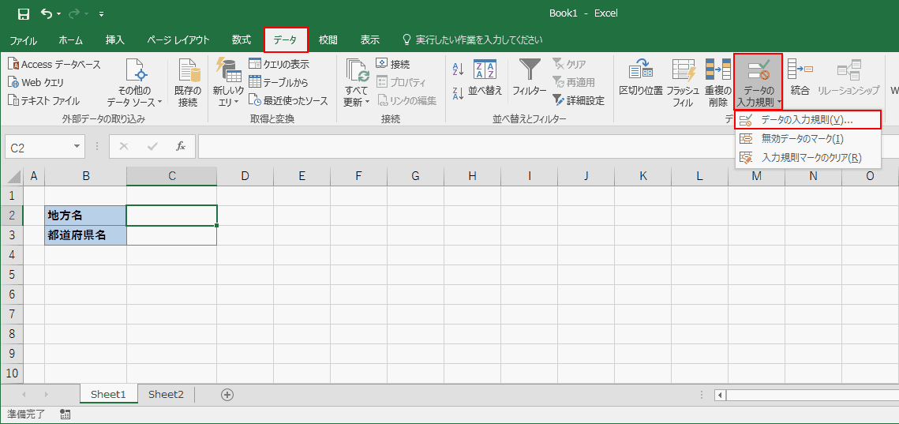
Task: Switch to the 校閲 tab
Action: (328, 40)
